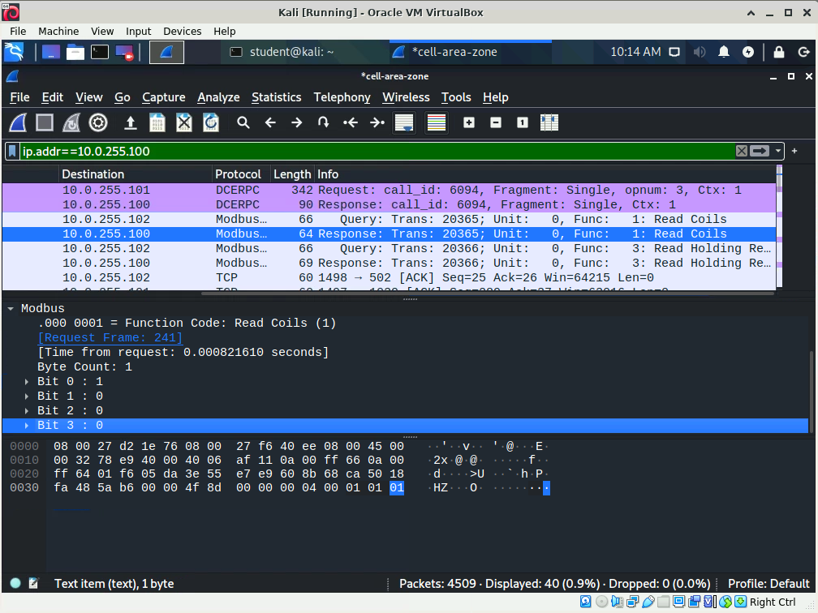The width and height of the screenshot is (818, 613).
Task: Open capture file properties icon in status bar
Action: click(x=33, y=583)
